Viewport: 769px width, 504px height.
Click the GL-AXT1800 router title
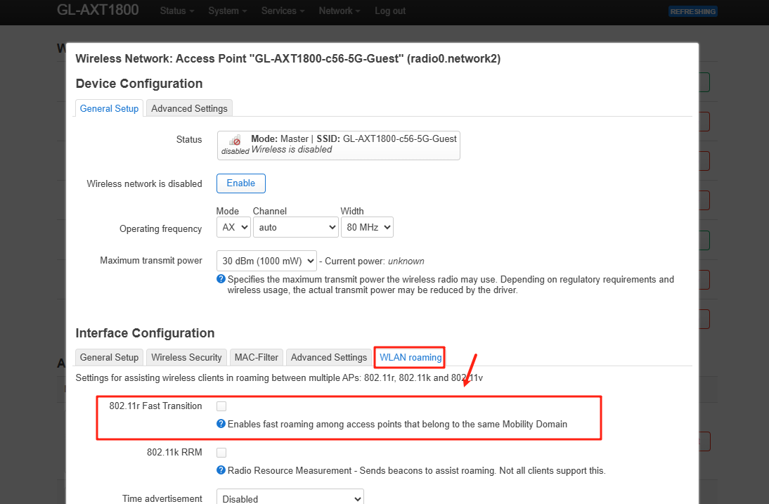click(x=98, y=10)
